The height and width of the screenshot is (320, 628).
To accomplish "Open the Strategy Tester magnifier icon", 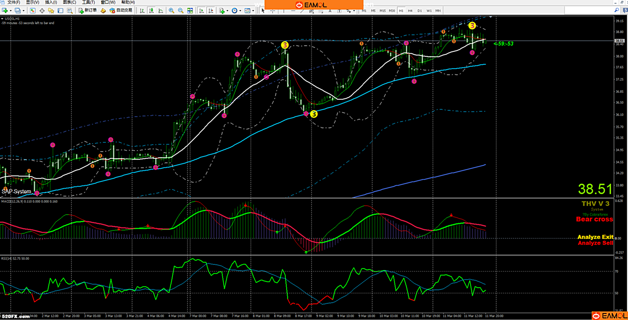I will click(x=70, y=11).
